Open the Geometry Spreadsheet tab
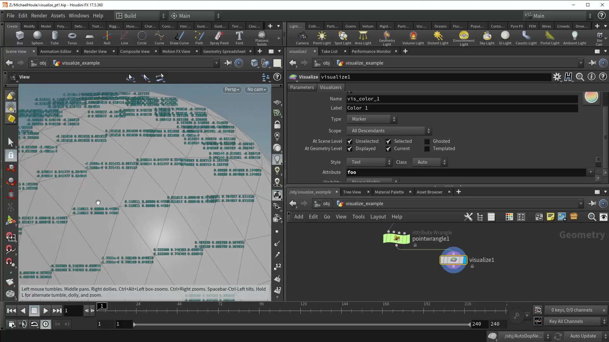The height and width of the screenshot is (342, 609). point(224,51)
